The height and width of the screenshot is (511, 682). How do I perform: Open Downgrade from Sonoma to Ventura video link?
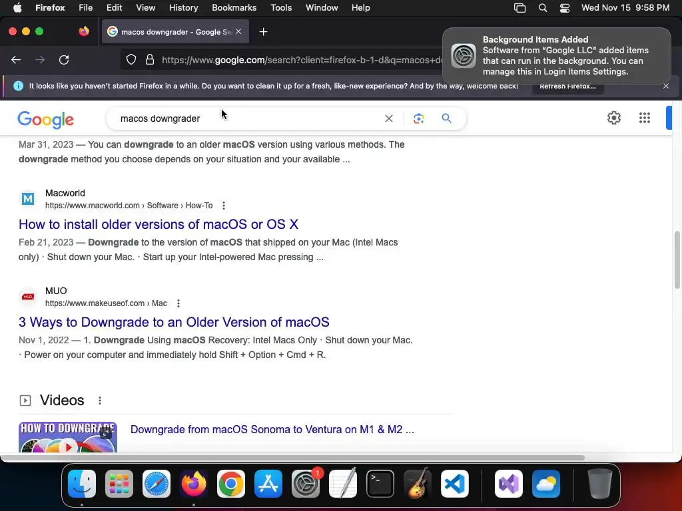point(272,429)
